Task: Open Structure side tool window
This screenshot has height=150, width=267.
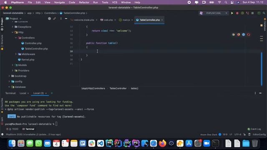Action: click(2, 42)
